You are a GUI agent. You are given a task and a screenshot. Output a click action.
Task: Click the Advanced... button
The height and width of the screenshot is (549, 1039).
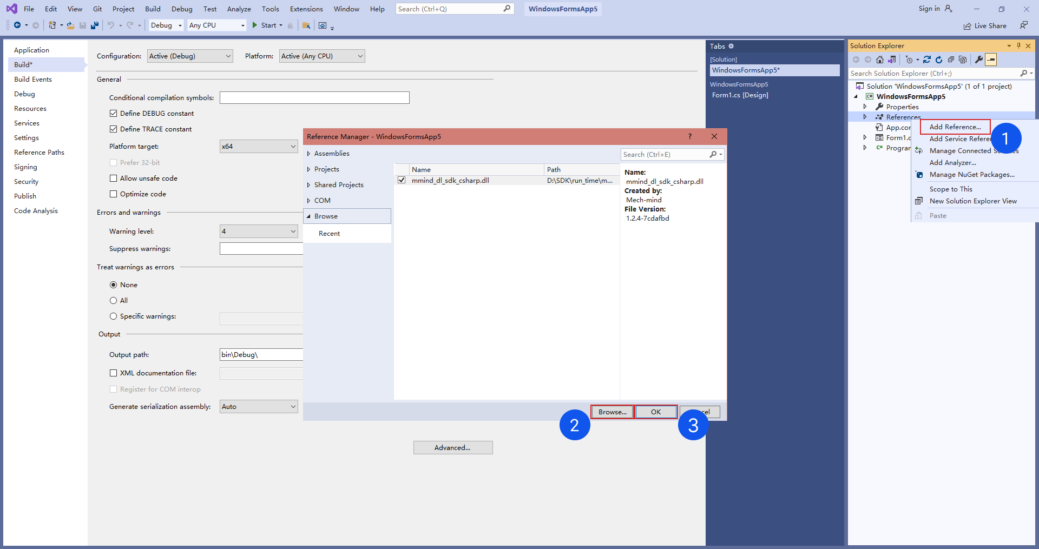[453, 448]
